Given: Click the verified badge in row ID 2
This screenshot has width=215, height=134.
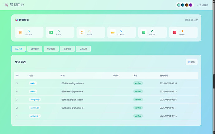Looking at the screenshot, I should click(138, 108).
